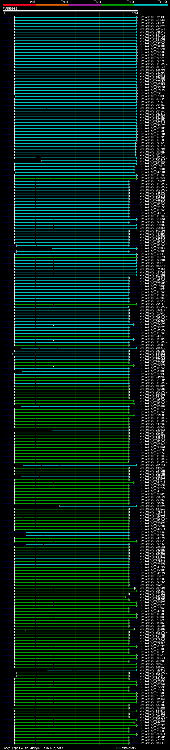This screenshot has height=750, width=170.
Task: Select the UniRef100_C5K7Z9 label
Action: (152, 365)
